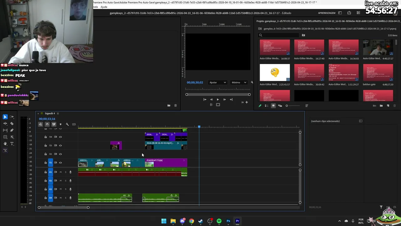
Task: Close the bigwalk 4 sequence tab
Action: pyautogui.click(x=38, y=113)
